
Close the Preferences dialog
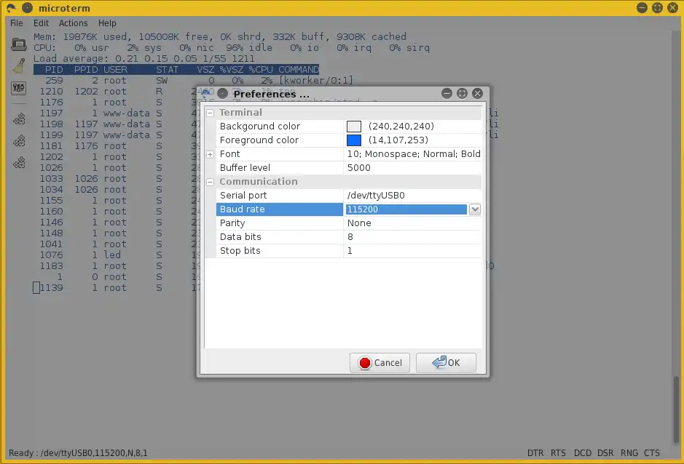[478, 93]
